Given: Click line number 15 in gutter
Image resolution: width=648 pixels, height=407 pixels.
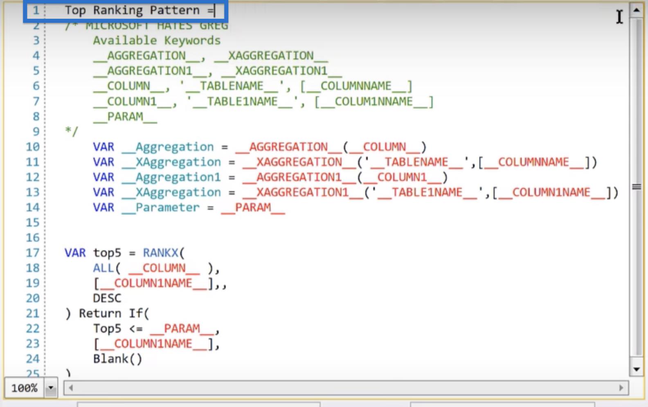Looking at the screenshot, I should [33, 222].
